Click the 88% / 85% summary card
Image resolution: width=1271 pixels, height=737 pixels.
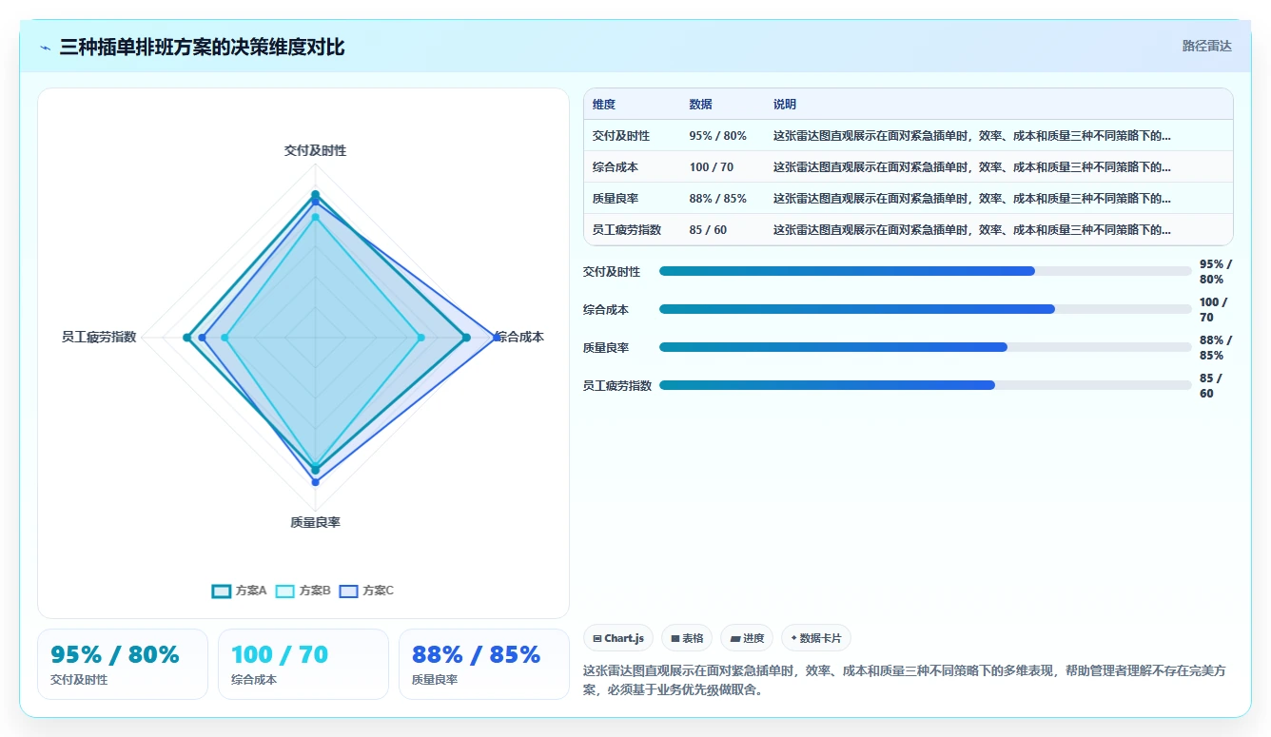(x=484, y=664)
